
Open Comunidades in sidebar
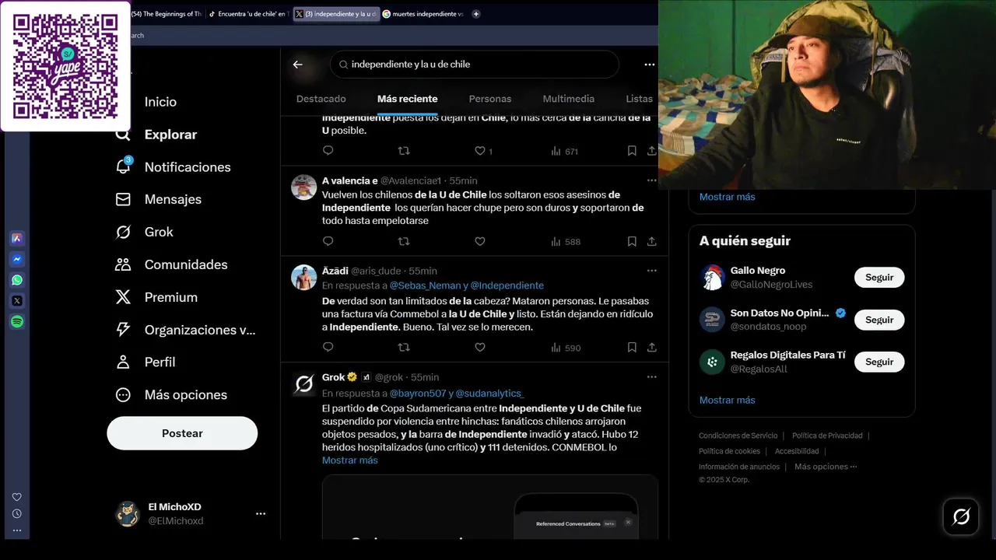[171, 264]
